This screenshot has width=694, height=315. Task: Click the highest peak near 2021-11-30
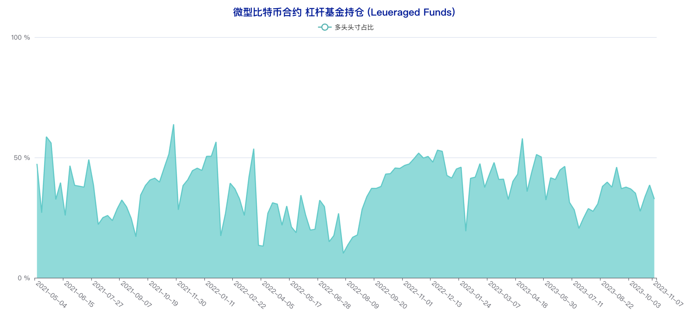tap(174, 125)
